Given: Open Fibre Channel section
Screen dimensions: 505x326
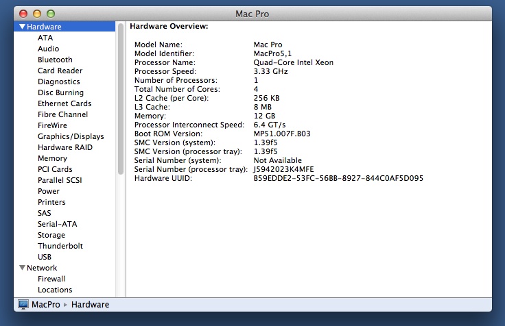Looking at the screenshot, I should pos(62,114).
